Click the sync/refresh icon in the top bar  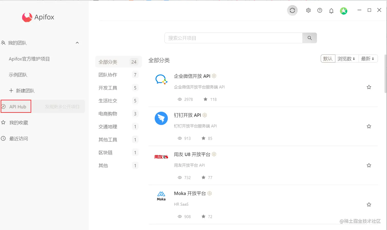tap(292, 10)
